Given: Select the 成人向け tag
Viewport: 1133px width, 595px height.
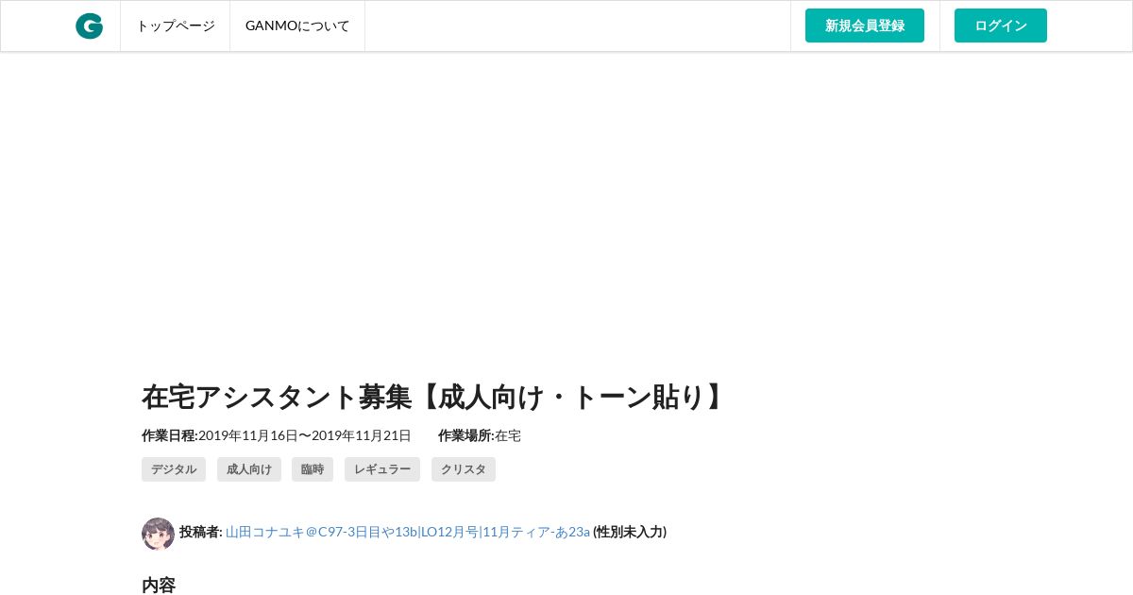Looking at the screenshot, I should [249, 469].
